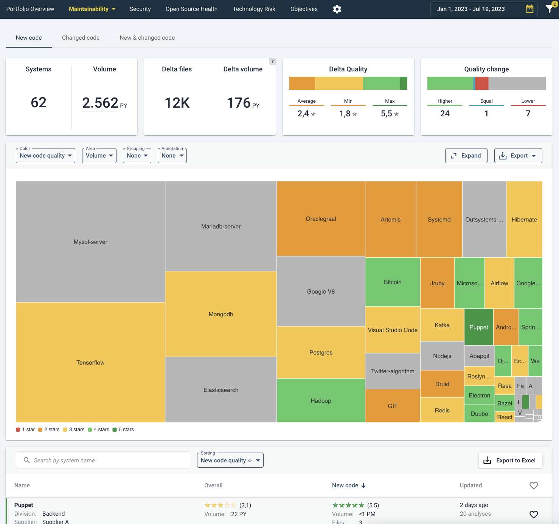
Task: Open the Grouping dropdown
Action: [x=137, y=156]
